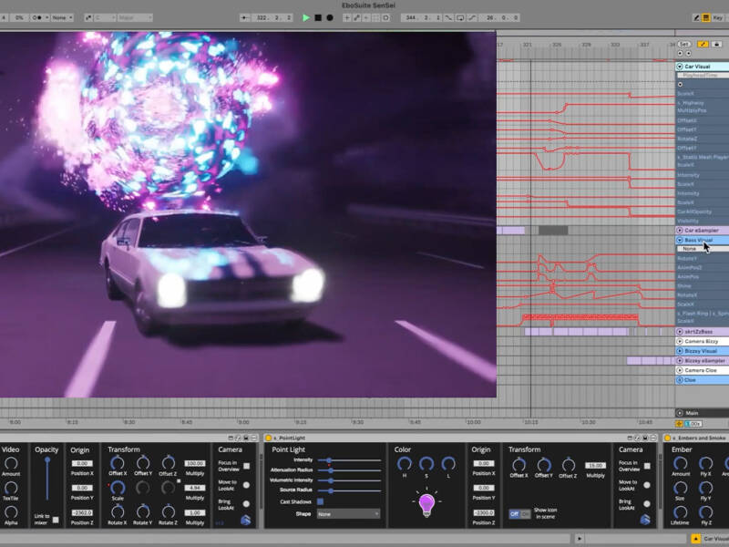The height and width of the screenshot is (547, 729).
Task: Click the Key mapping button
Action: [x=718, y=17]
